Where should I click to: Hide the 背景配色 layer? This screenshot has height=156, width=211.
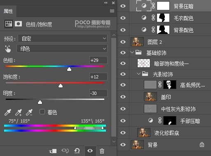point(123,30)
